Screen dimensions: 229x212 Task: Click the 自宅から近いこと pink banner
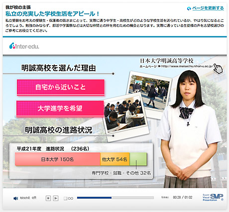61,87
